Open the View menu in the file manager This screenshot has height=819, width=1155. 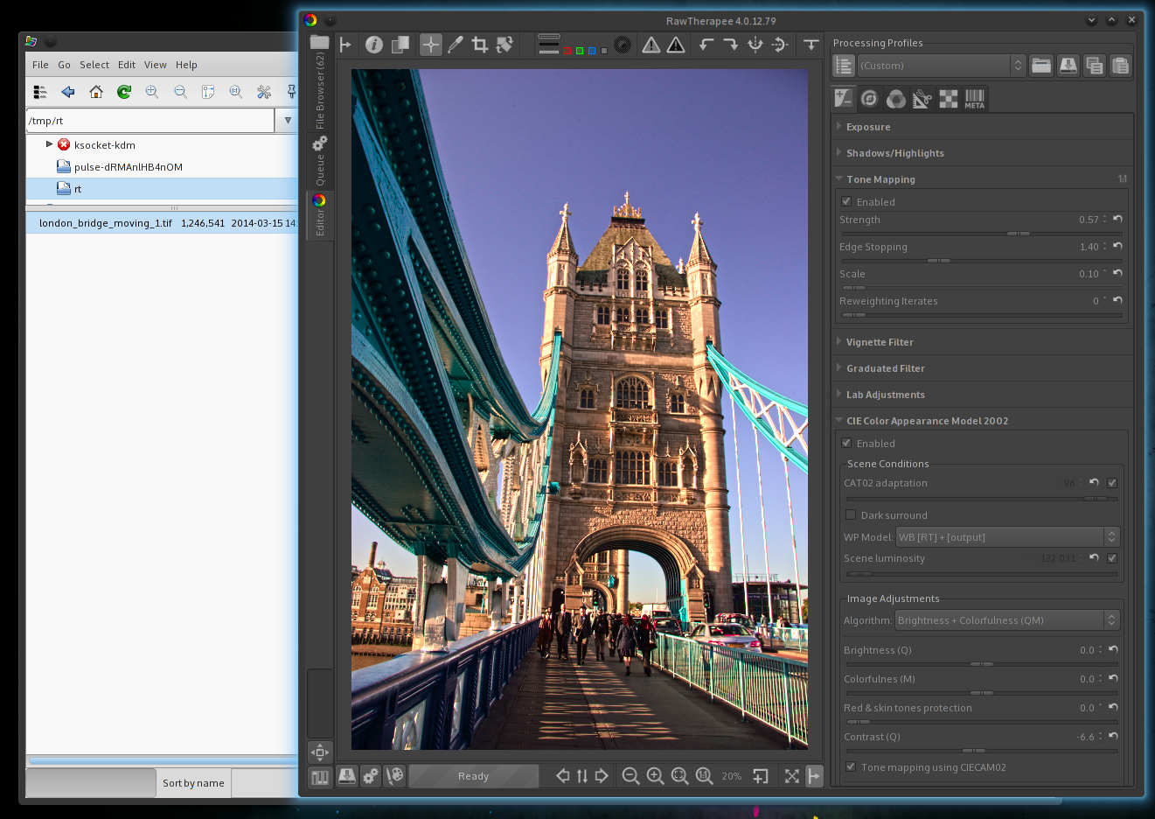[155, 65]
